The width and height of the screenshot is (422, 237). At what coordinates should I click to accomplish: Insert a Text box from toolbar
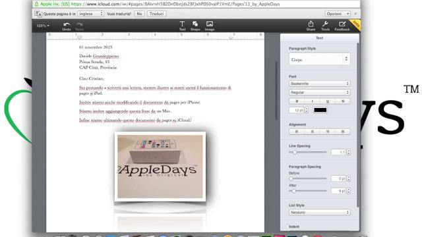click(182, 26)
